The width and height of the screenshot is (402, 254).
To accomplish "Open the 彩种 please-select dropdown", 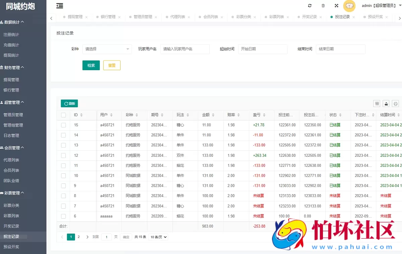I will 107,49.
